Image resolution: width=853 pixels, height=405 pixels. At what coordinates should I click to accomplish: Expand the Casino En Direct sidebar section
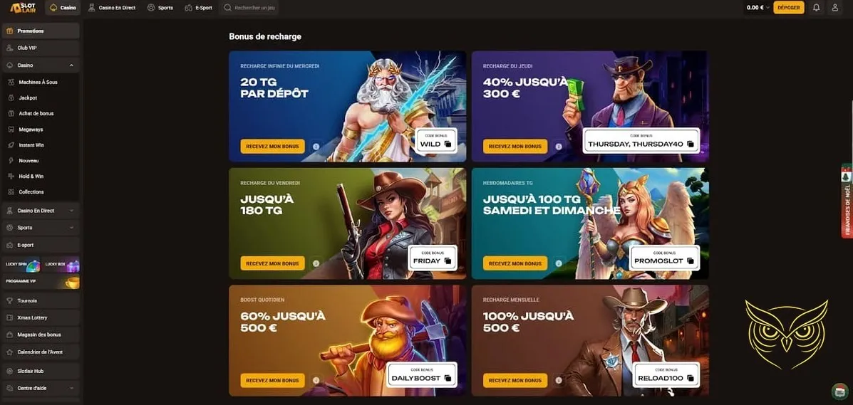[72, 211]
